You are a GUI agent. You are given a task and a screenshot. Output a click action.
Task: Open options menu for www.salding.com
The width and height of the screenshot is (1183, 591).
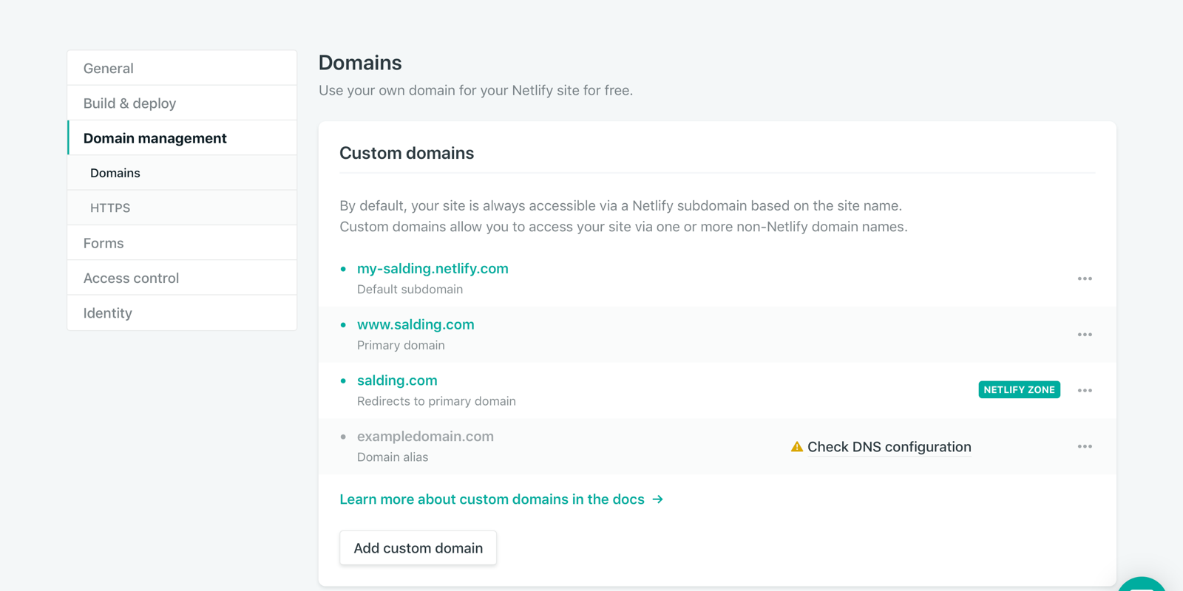click(x=1084, y=335)
